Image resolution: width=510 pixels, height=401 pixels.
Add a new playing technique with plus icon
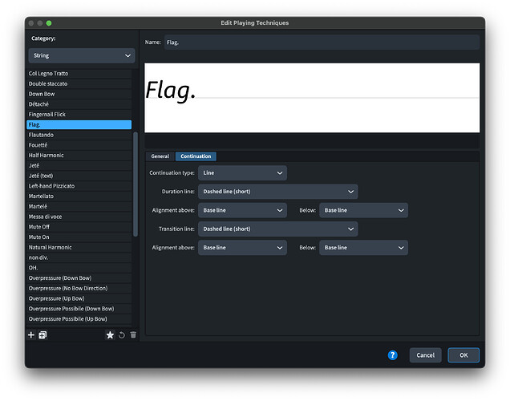click(31, 335)
